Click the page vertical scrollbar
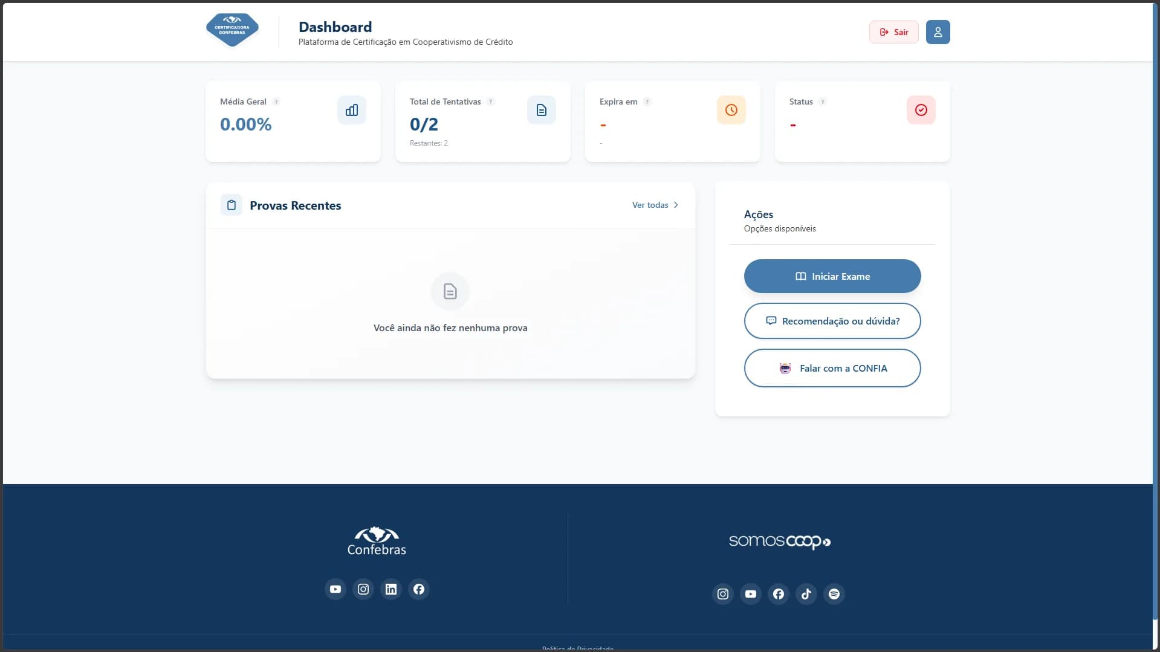The width and height of the screenshot is (1160, 652). click(x=1156, y=311)
